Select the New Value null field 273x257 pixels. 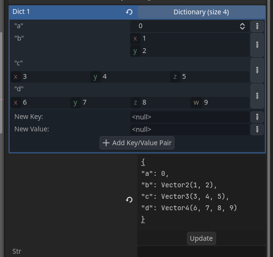[190, 129]
